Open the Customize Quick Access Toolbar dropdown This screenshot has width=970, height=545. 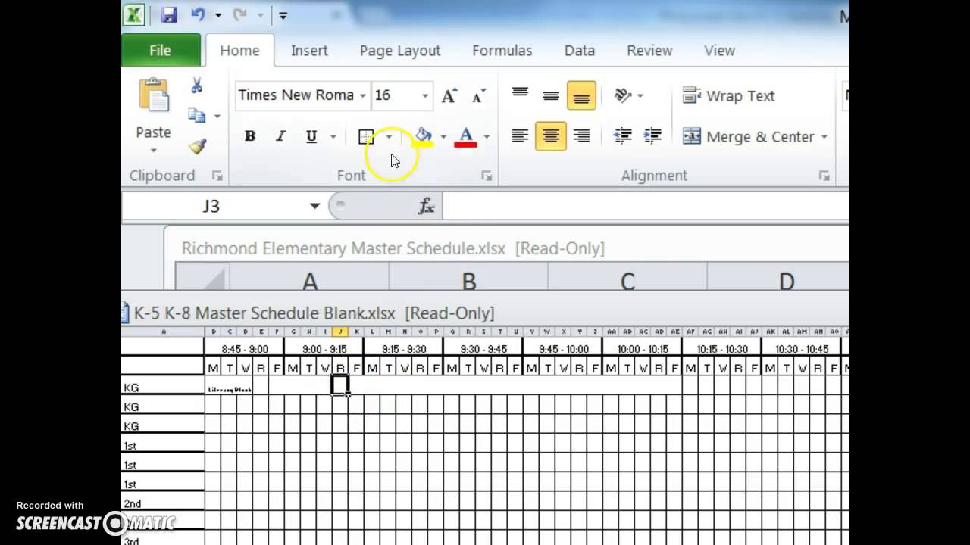coord(283,14)
